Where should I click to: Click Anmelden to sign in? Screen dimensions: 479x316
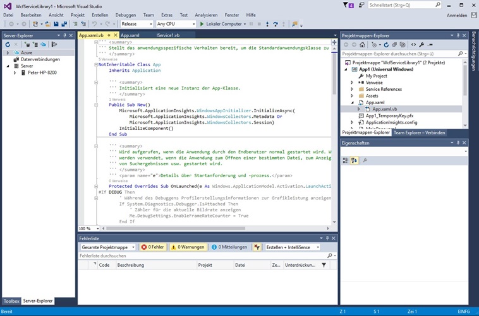[x=456, y=15]
